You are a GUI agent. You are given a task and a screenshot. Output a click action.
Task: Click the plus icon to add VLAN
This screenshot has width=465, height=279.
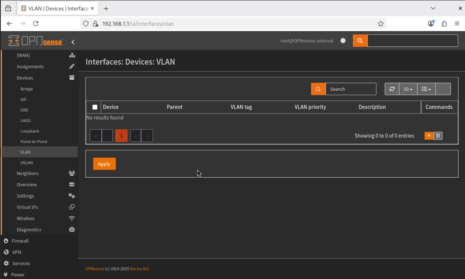pos(429,136)
